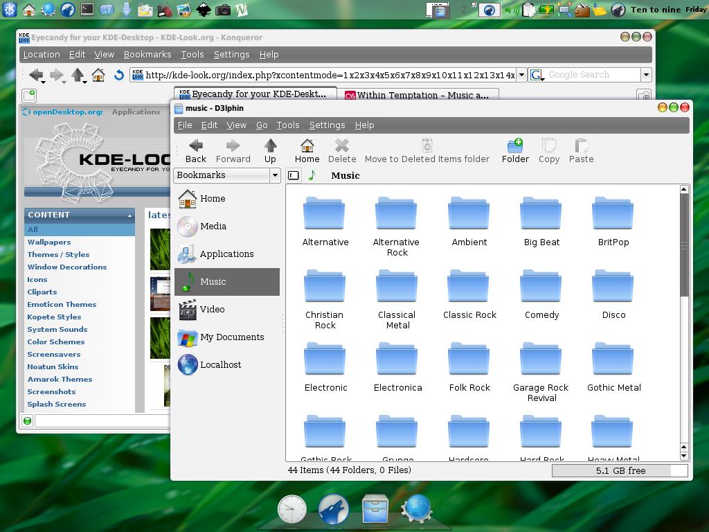Image resolution: width=709 pixels, height=532 pixels.
Task: Click Move to Deleted Items folder
Action: 427,151
